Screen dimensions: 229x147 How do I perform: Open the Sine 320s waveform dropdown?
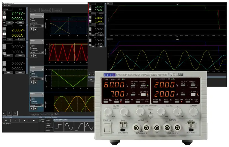point(35,105)
